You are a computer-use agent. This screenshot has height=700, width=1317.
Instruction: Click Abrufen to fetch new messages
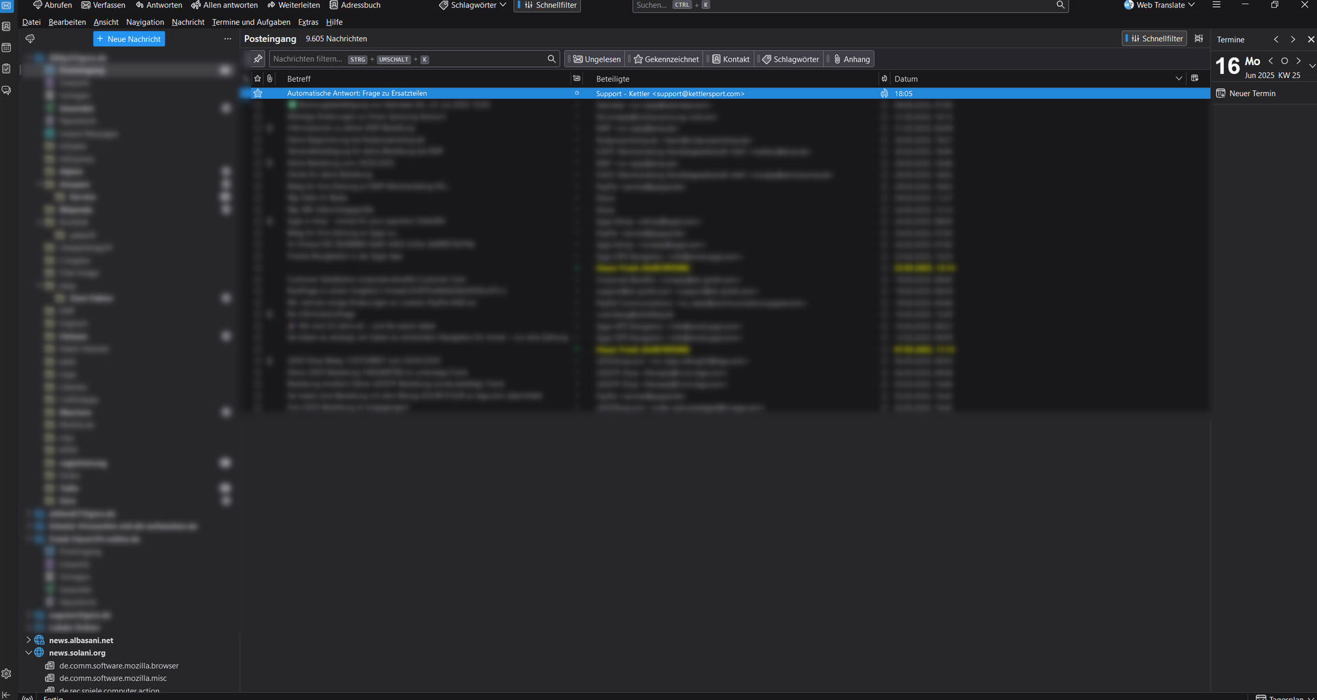[53, 5]
